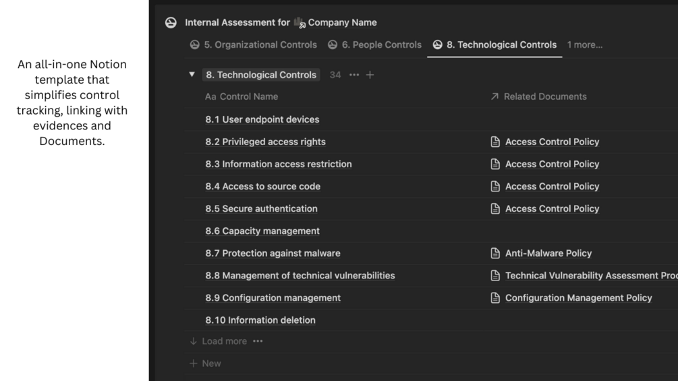Open 8.10 Information deletion entry
This screenshot has height=381, width=678.
tap(260, 320)
